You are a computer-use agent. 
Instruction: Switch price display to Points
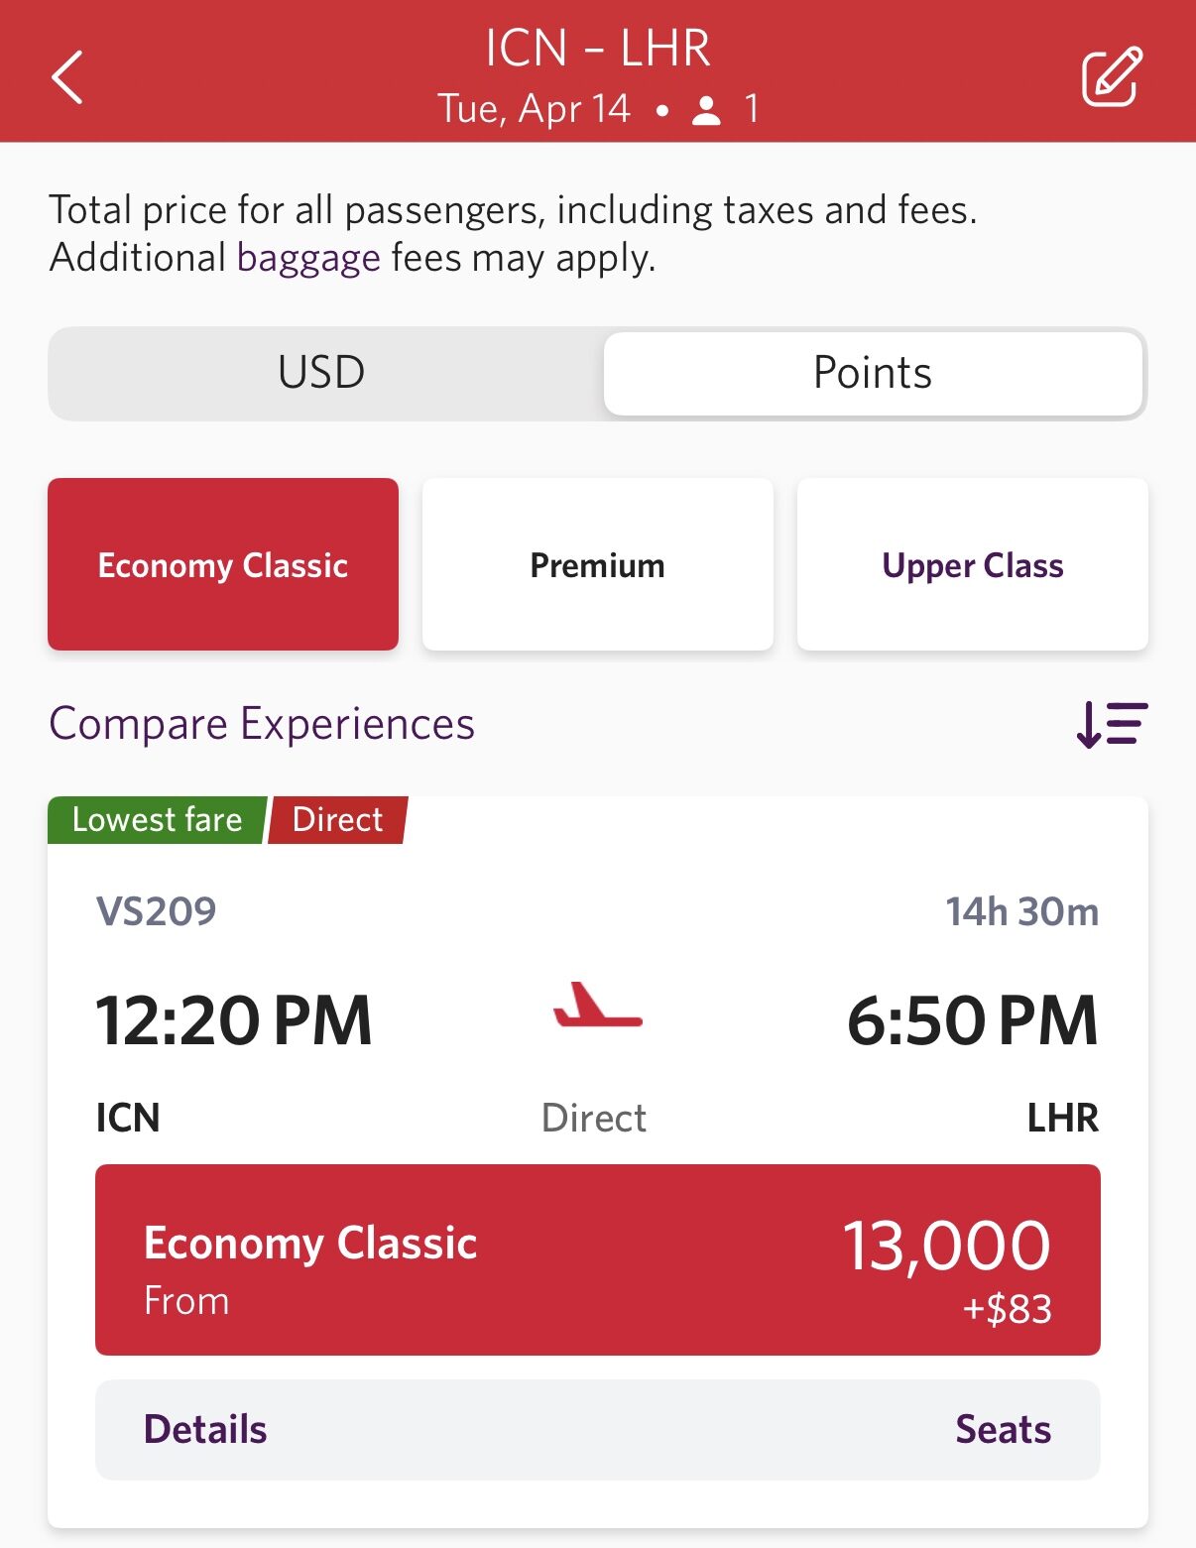coord(873,373)
